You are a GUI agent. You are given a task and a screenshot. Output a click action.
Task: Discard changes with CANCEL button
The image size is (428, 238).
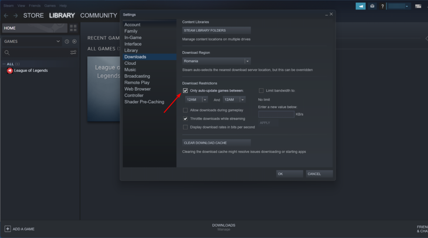point(320,174)
